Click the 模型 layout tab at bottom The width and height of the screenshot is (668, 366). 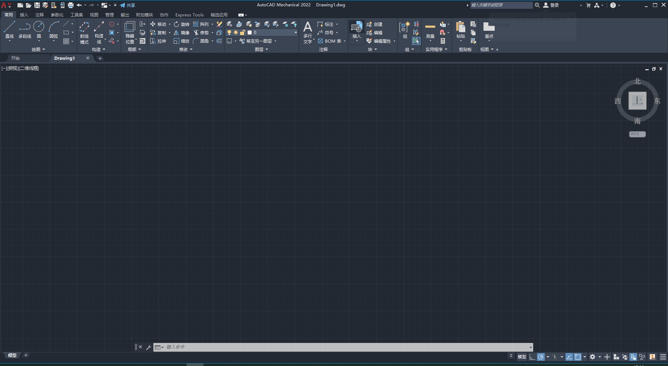coord(12,355)
